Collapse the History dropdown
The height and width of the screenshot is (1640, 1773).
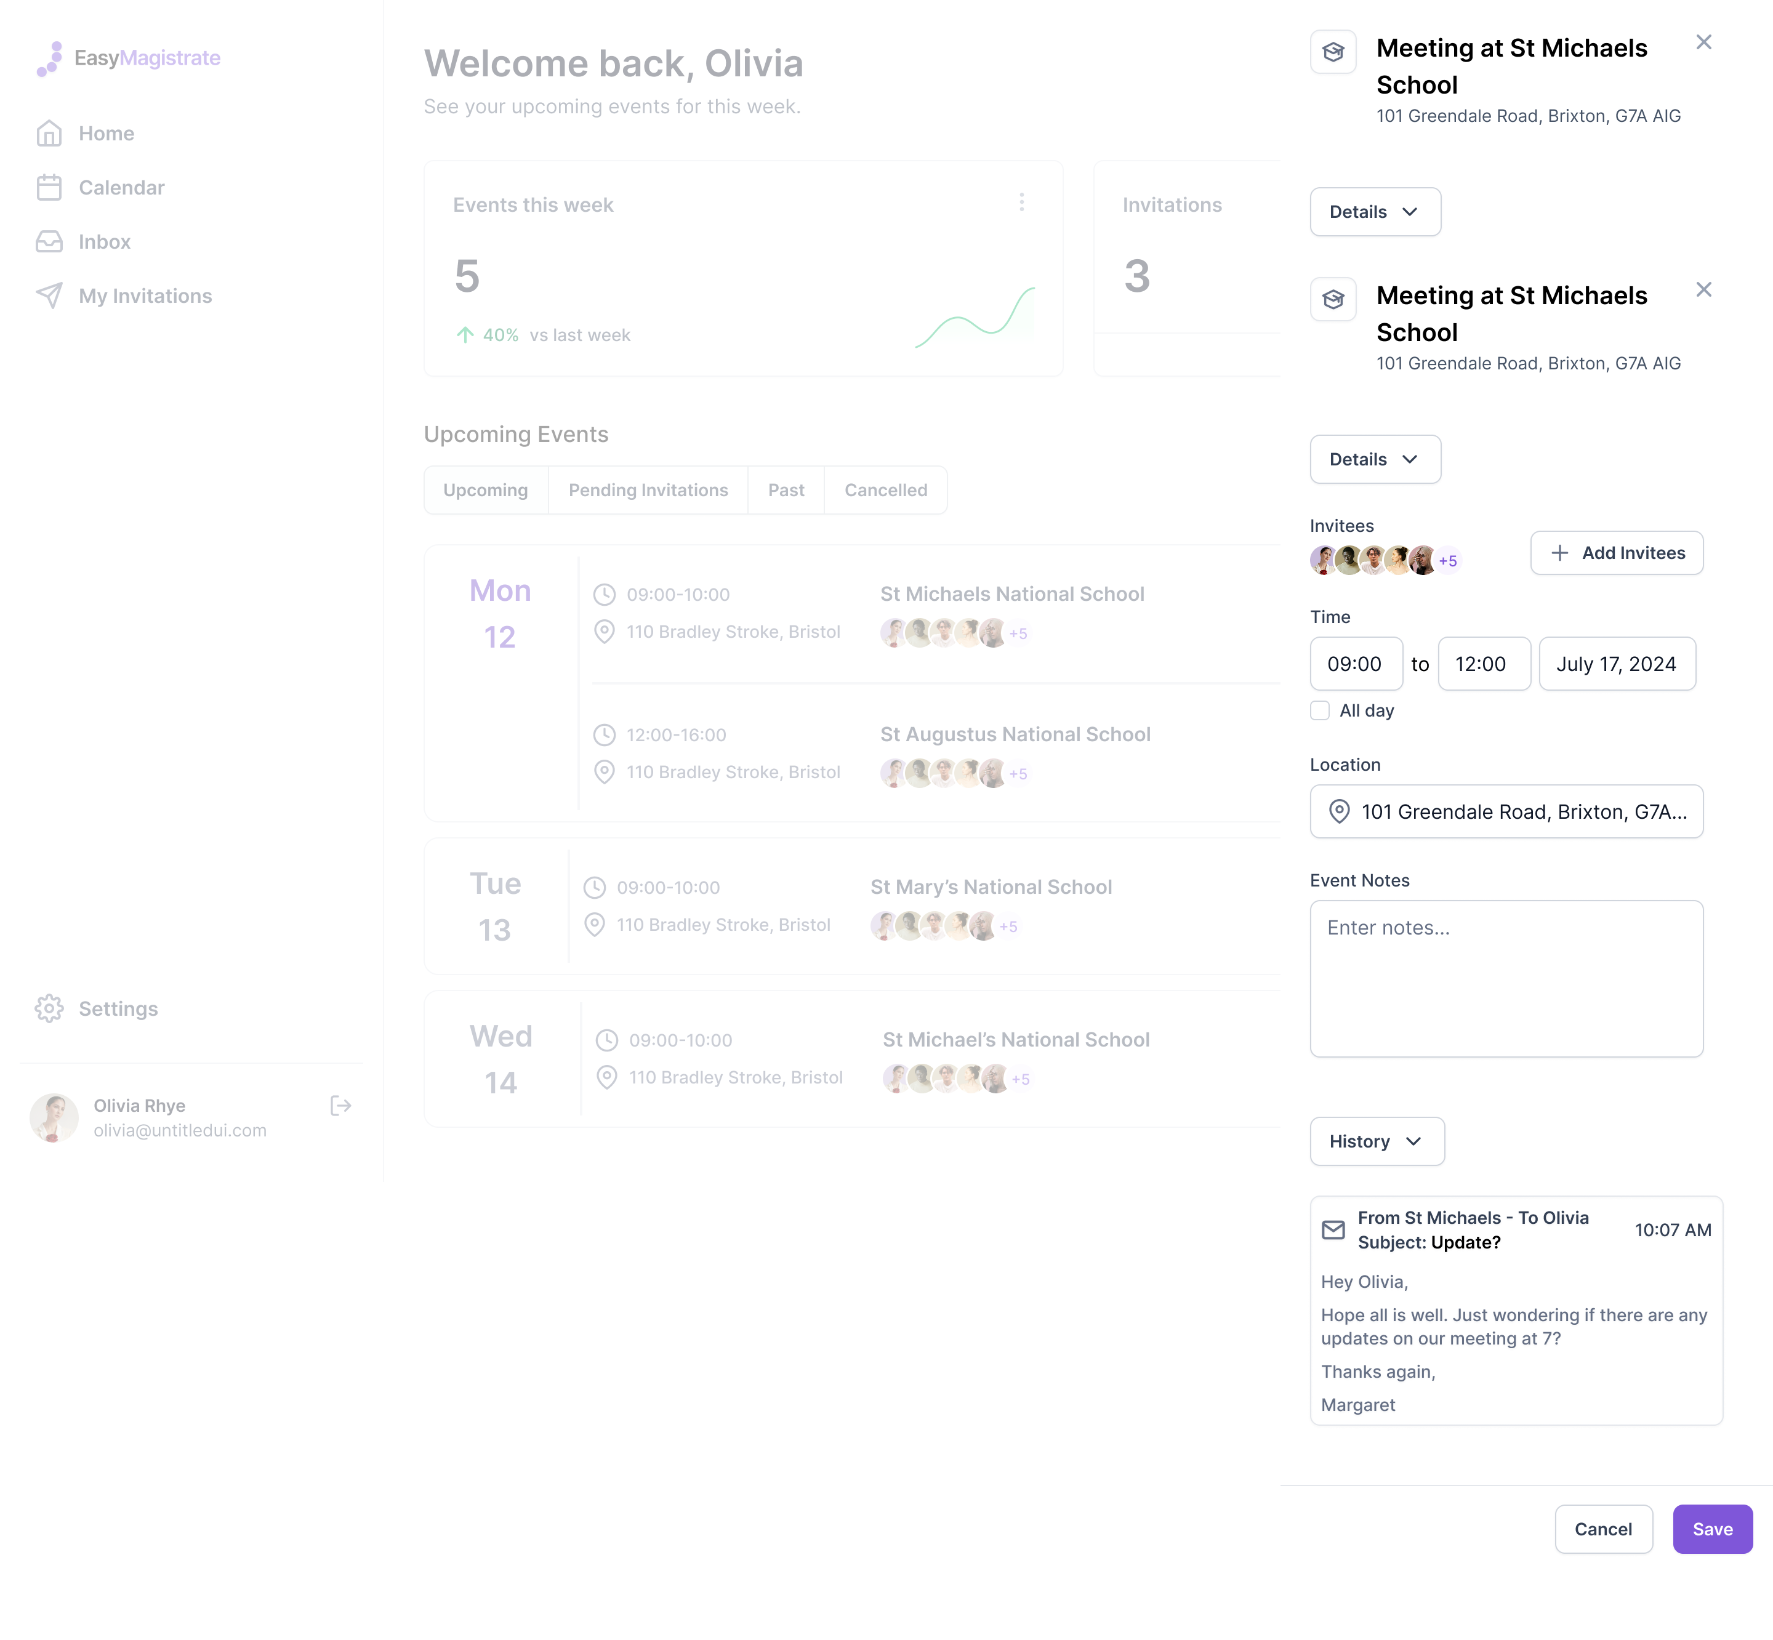pos(1377,1141)
